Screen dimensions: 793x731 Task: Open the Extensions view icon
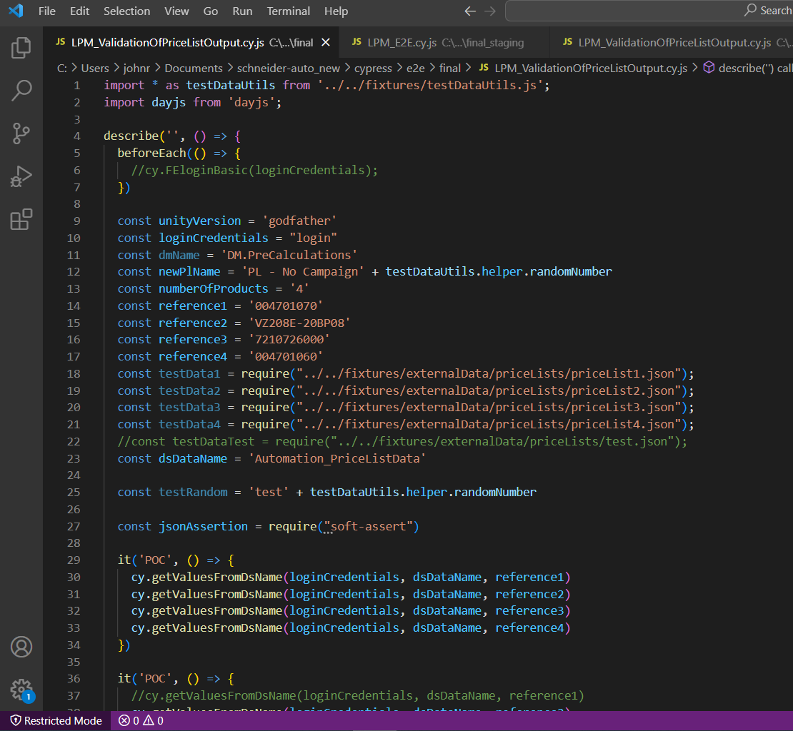21,219
